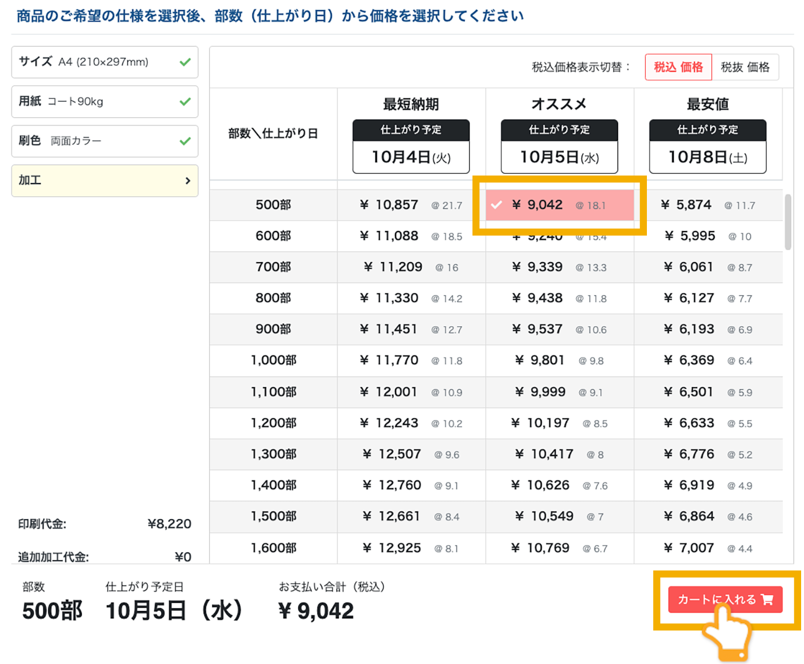Expand the 加工 processing options panel
Screen dimensions: 804x664
coord(104,180)
